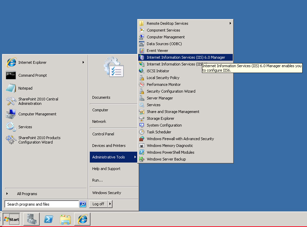Click the Security Configuration Wizard icon
307x227 pixels.
(x=142, y=91)
